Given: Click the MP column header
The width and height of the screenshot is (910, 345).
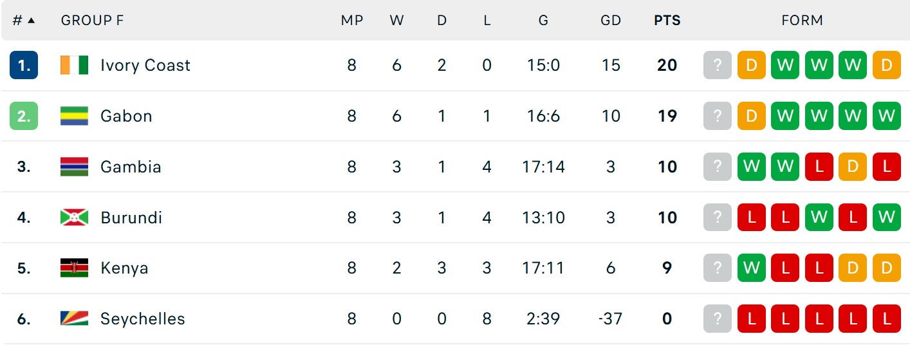Looking at the screenshot, I should pos(352,21).
